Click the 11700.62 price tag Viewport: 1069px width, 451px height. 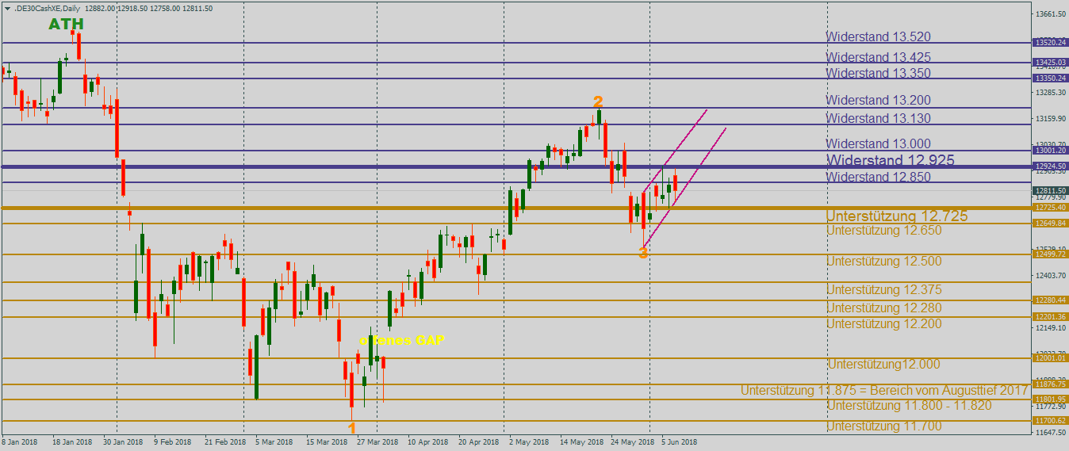(x=1050, y=420)
